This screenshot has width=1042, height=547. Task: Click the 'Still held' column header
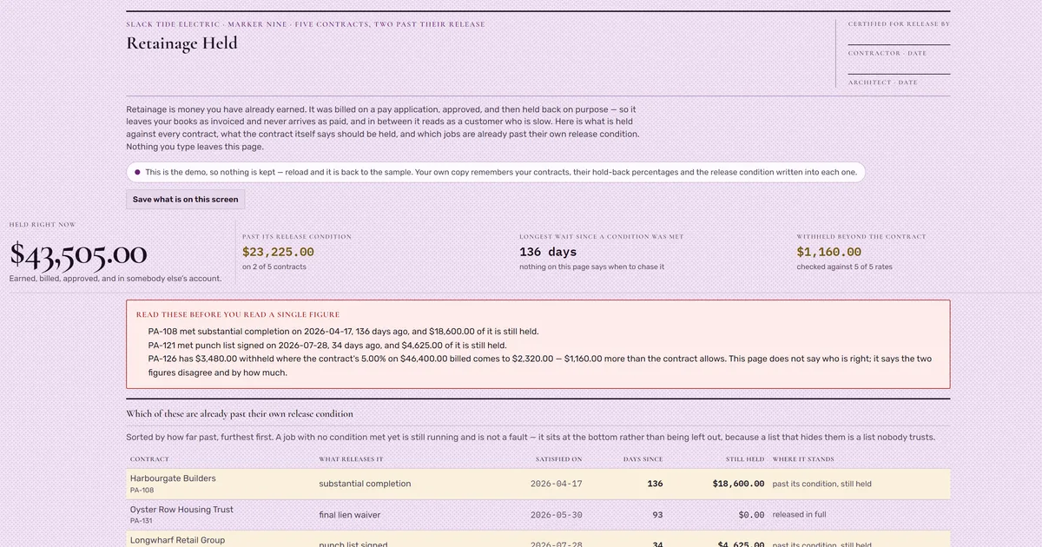745,459
